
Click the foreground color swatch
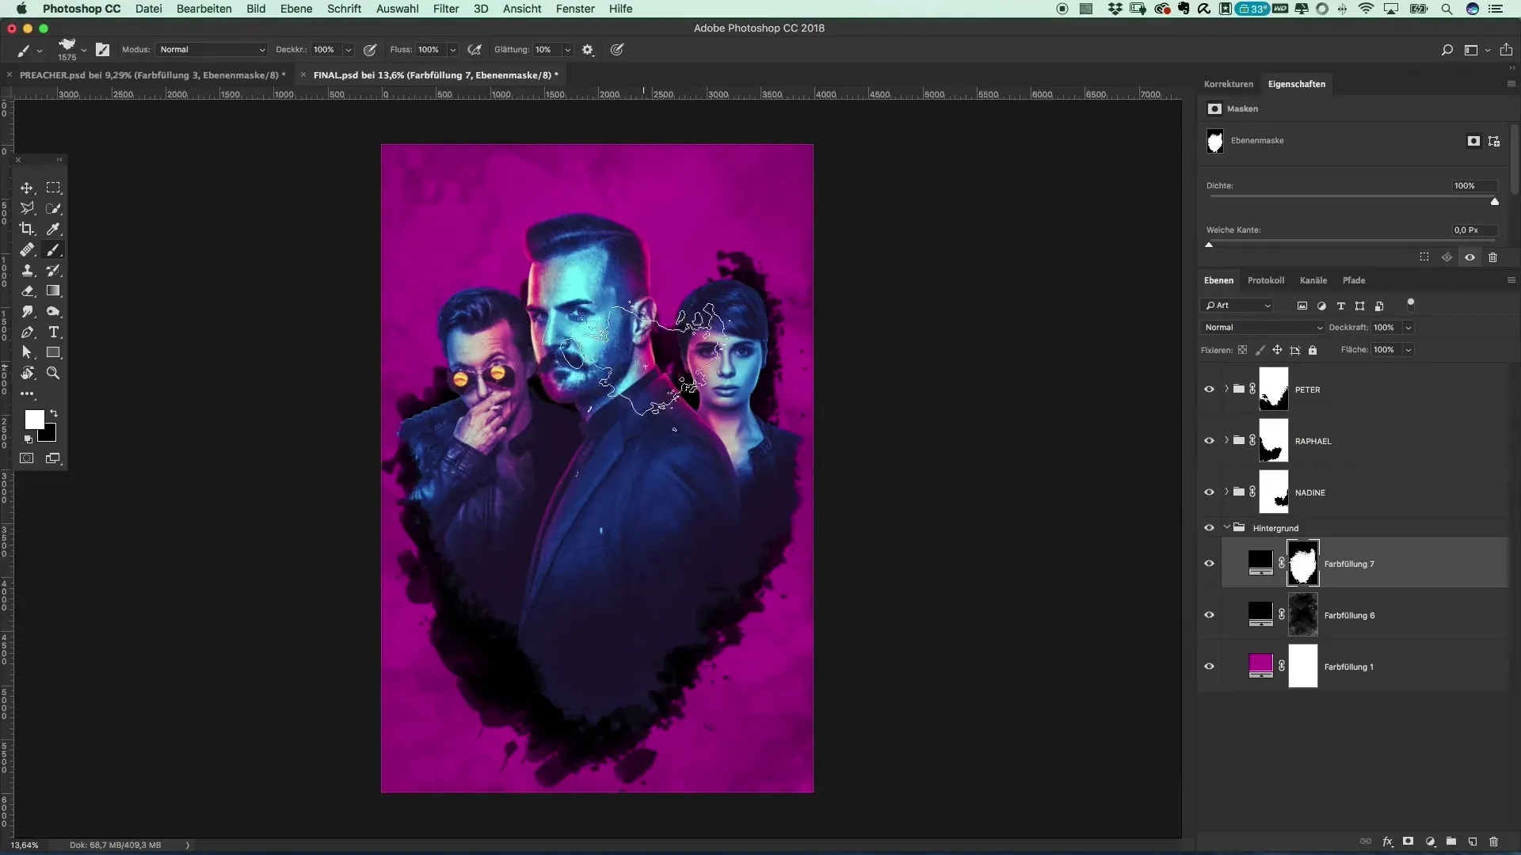(x=34, y=420)
